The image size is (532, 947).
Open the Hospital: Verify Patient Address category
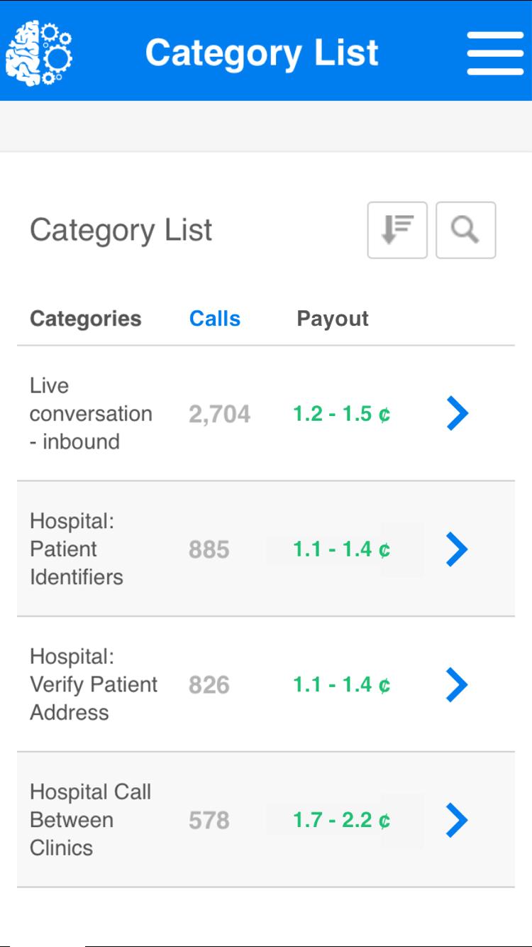tap(94, 684)
